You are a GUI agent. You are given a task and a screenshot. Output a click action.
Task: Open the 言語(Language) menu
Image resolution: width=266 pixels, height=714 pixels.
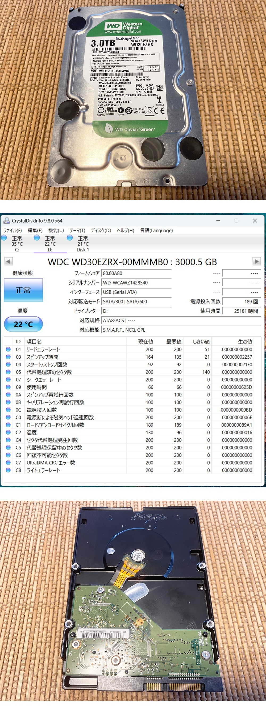coord(156,230)
